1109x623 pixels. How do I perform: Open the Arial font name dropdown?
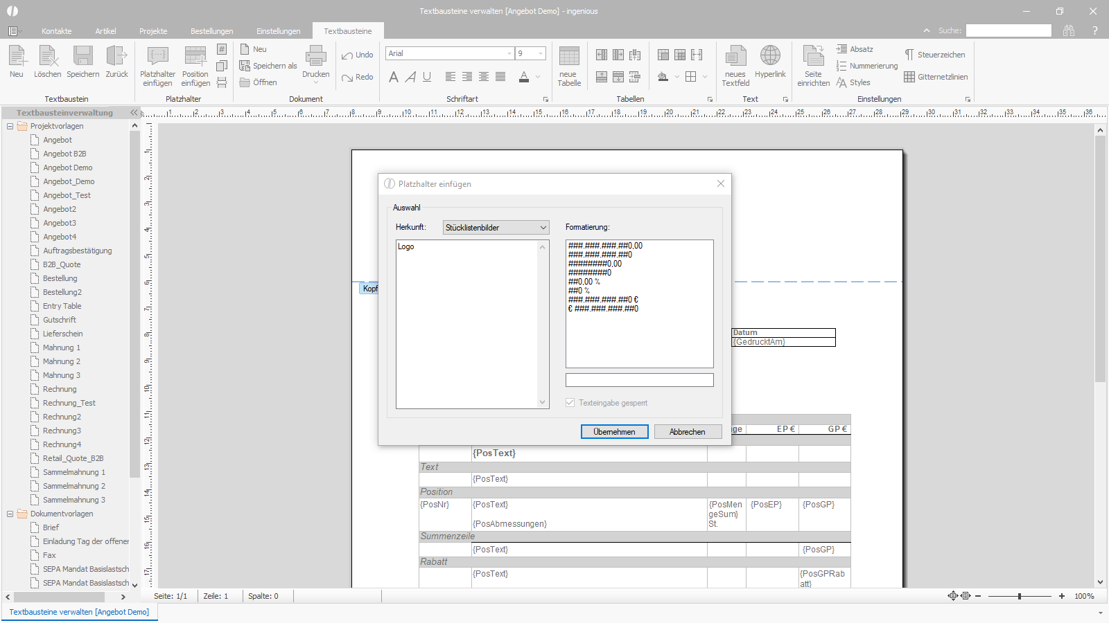point(509,53)
